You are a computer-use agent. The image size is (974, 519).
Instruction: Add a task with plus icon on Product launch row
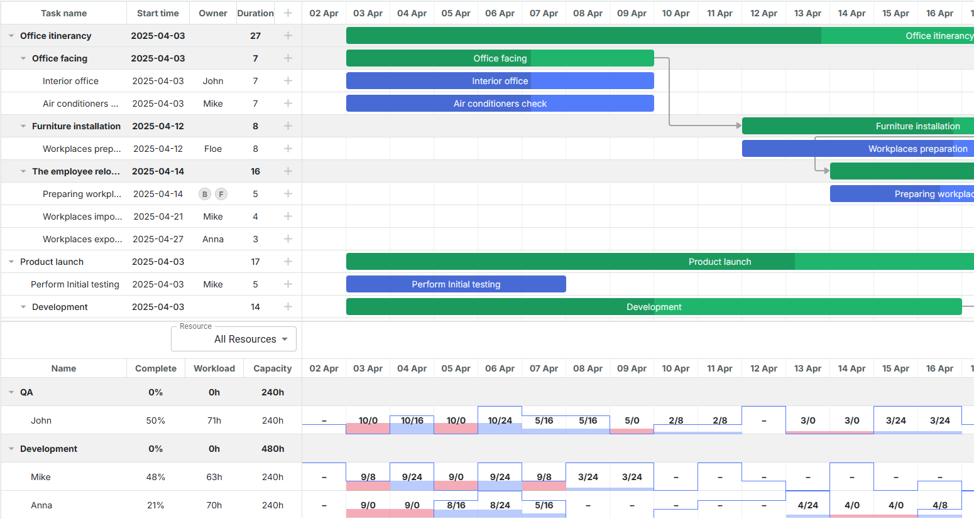(288, 262)
